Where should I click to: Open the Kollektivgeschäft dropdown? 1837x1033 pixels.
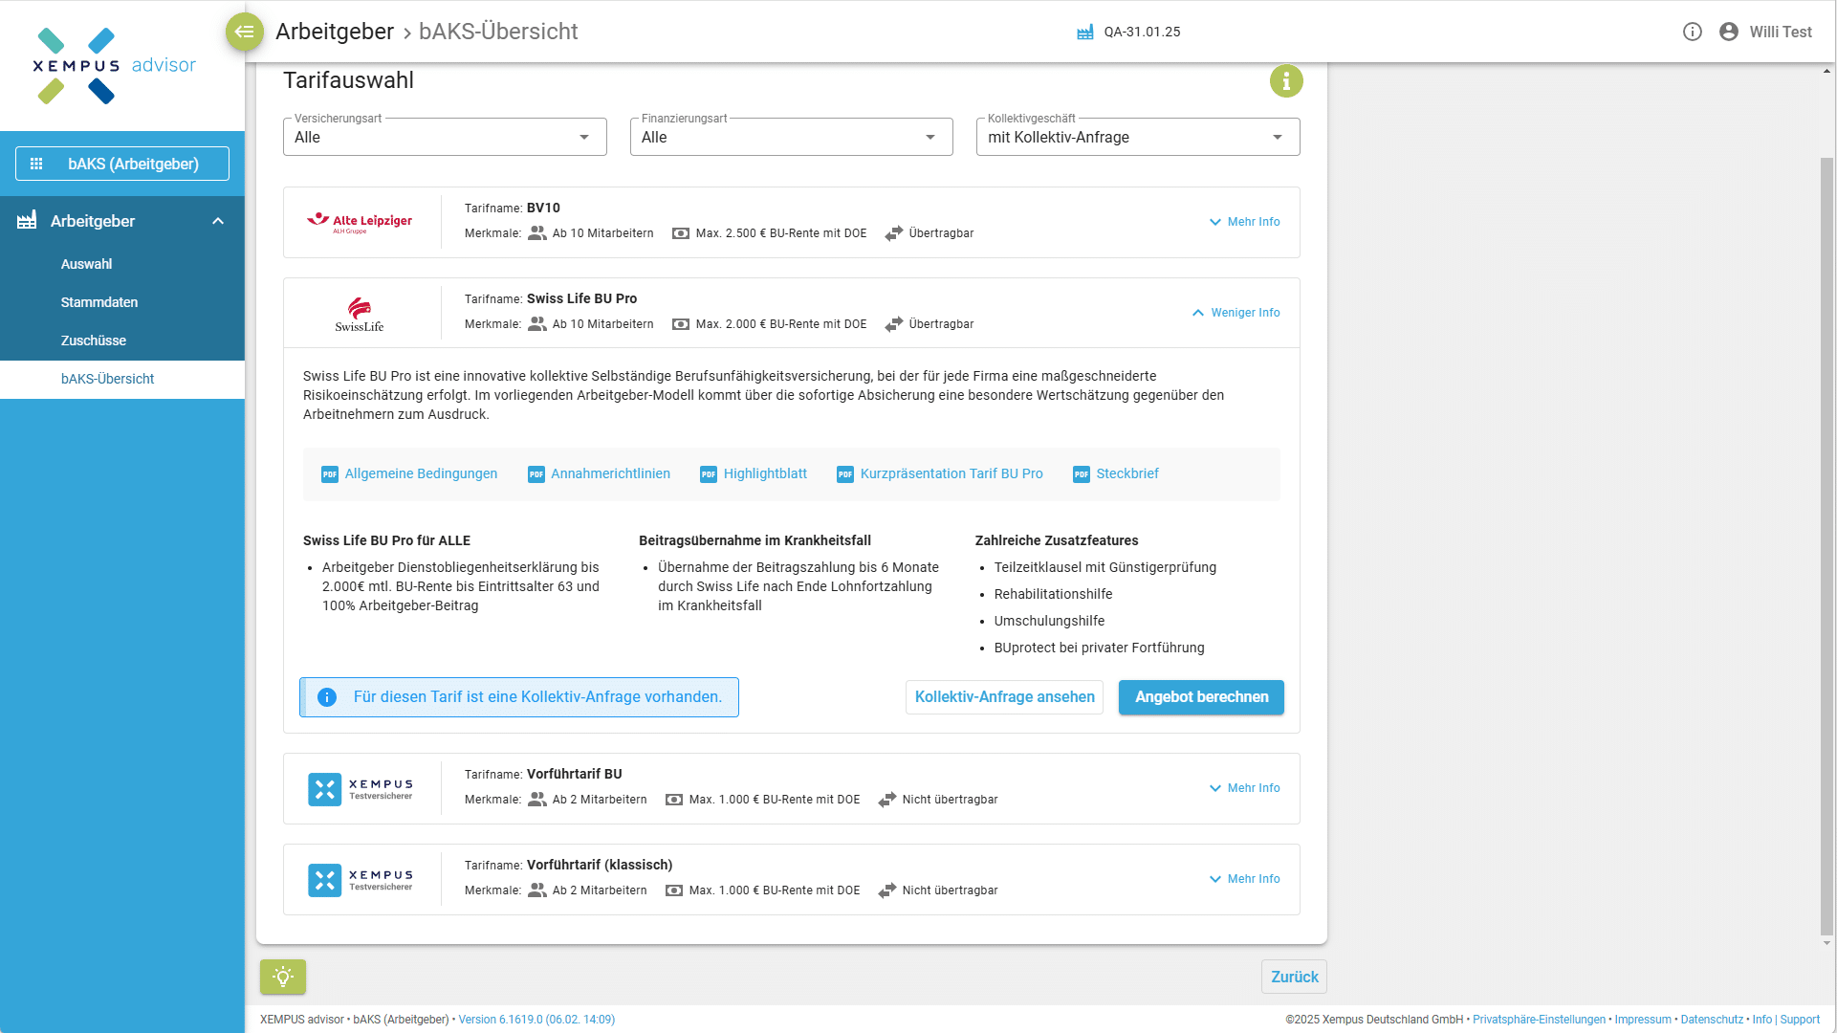1137,137
